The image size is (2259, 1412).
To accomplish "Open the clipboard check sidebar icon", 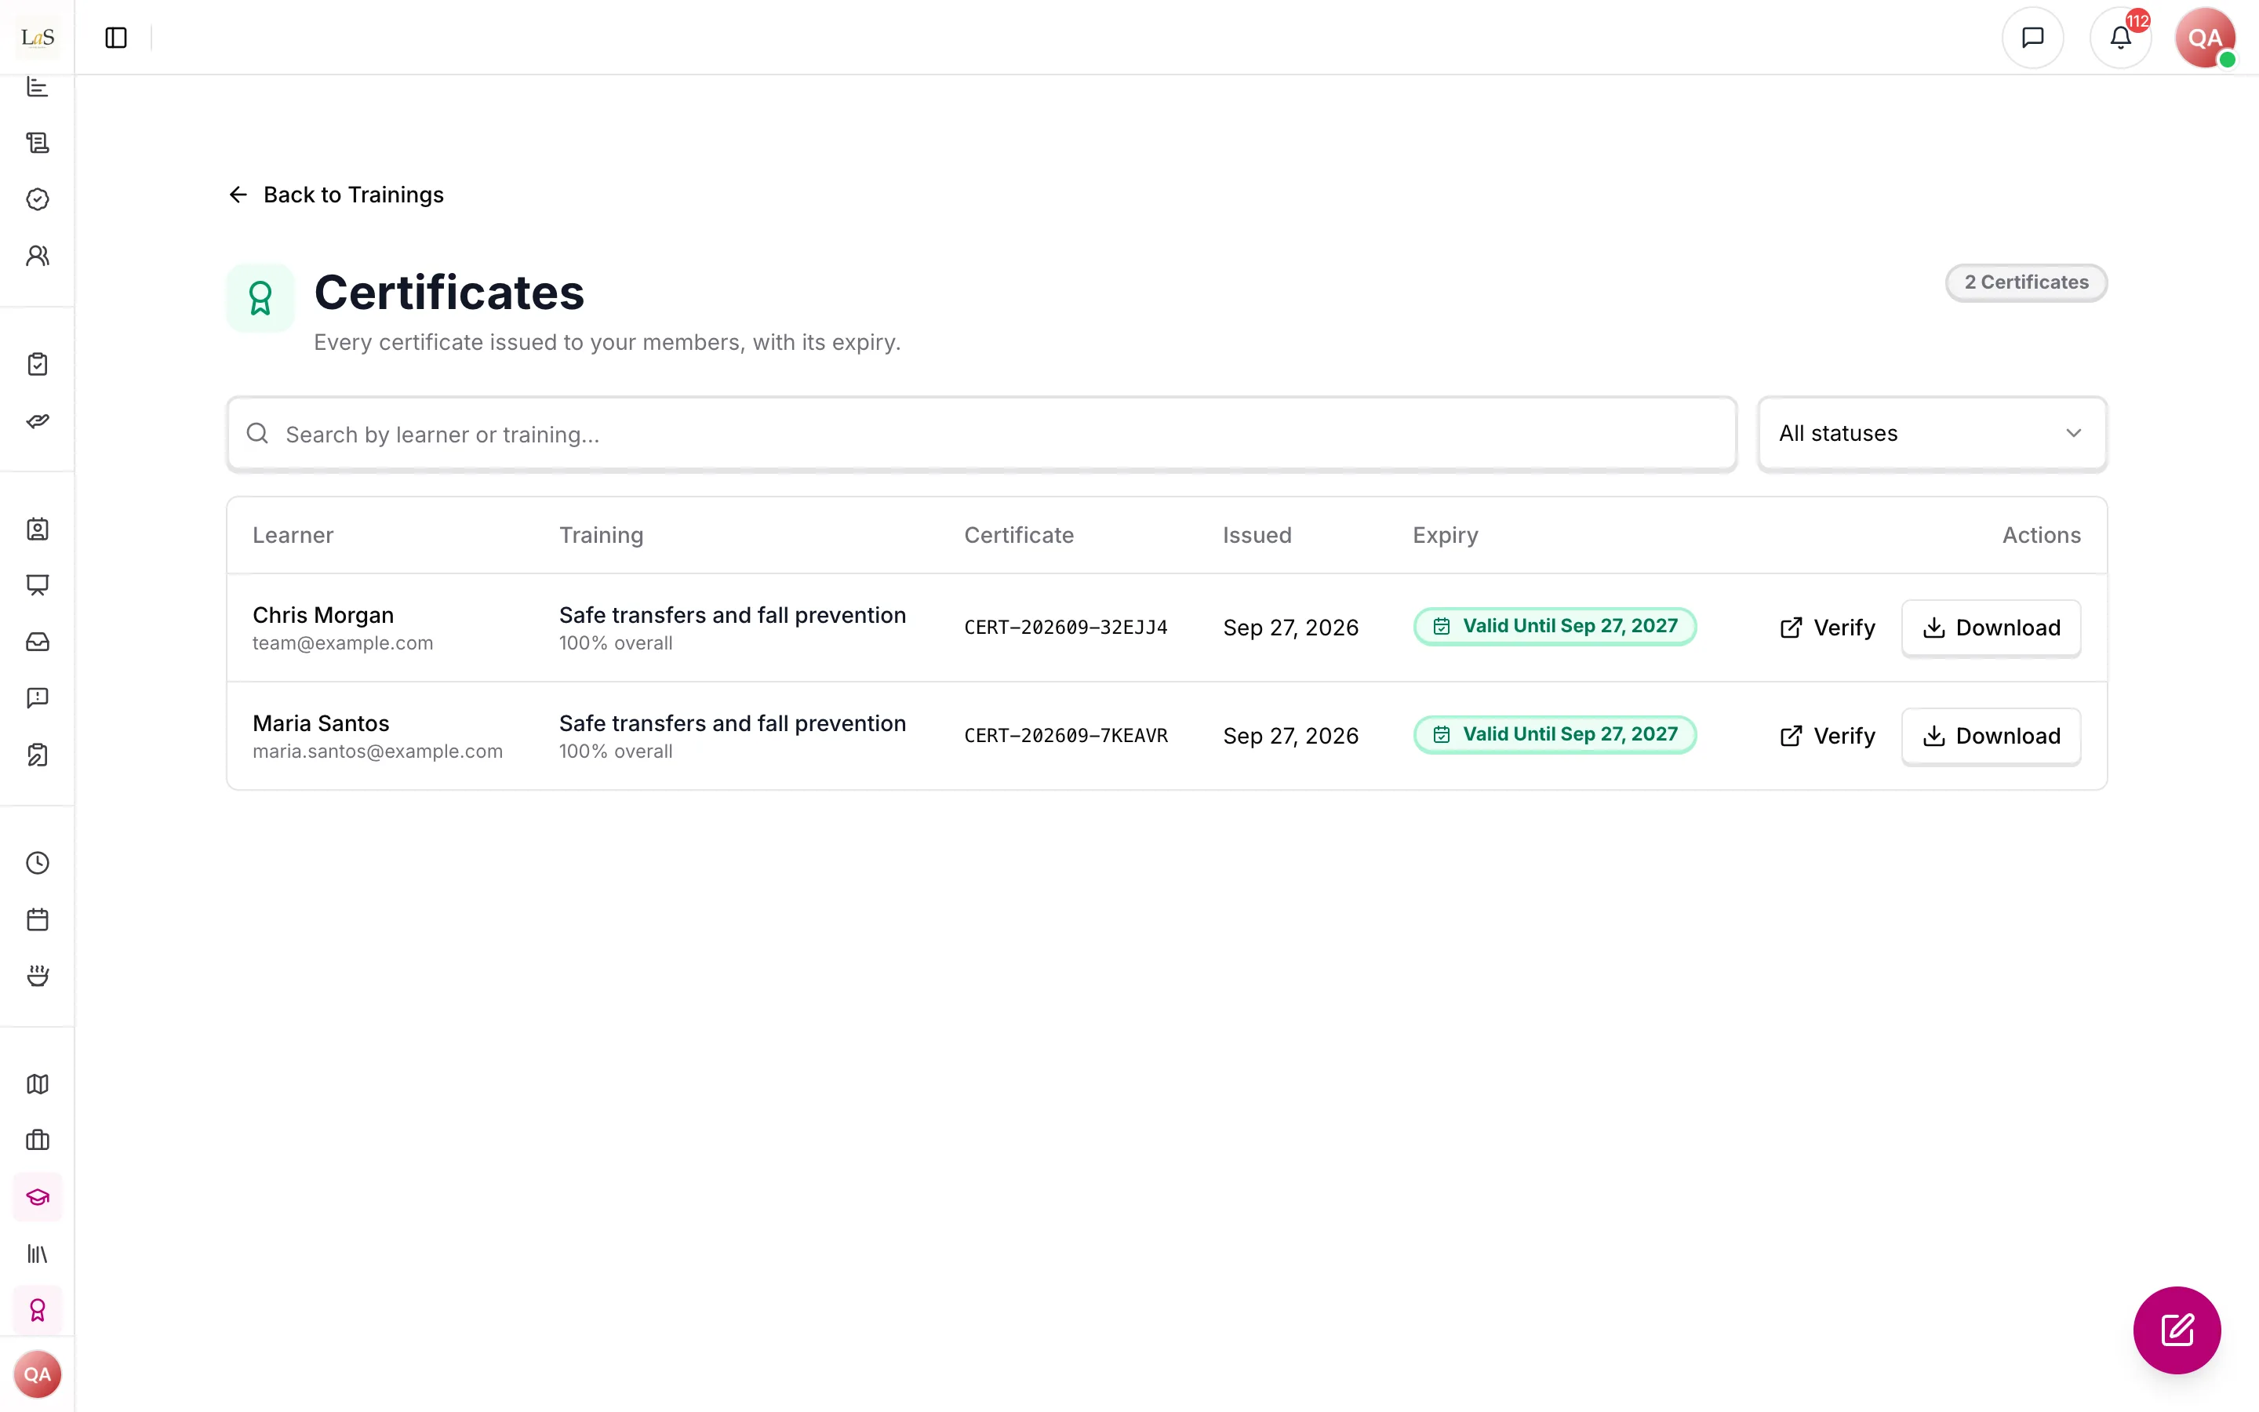I will click(38, 364).
